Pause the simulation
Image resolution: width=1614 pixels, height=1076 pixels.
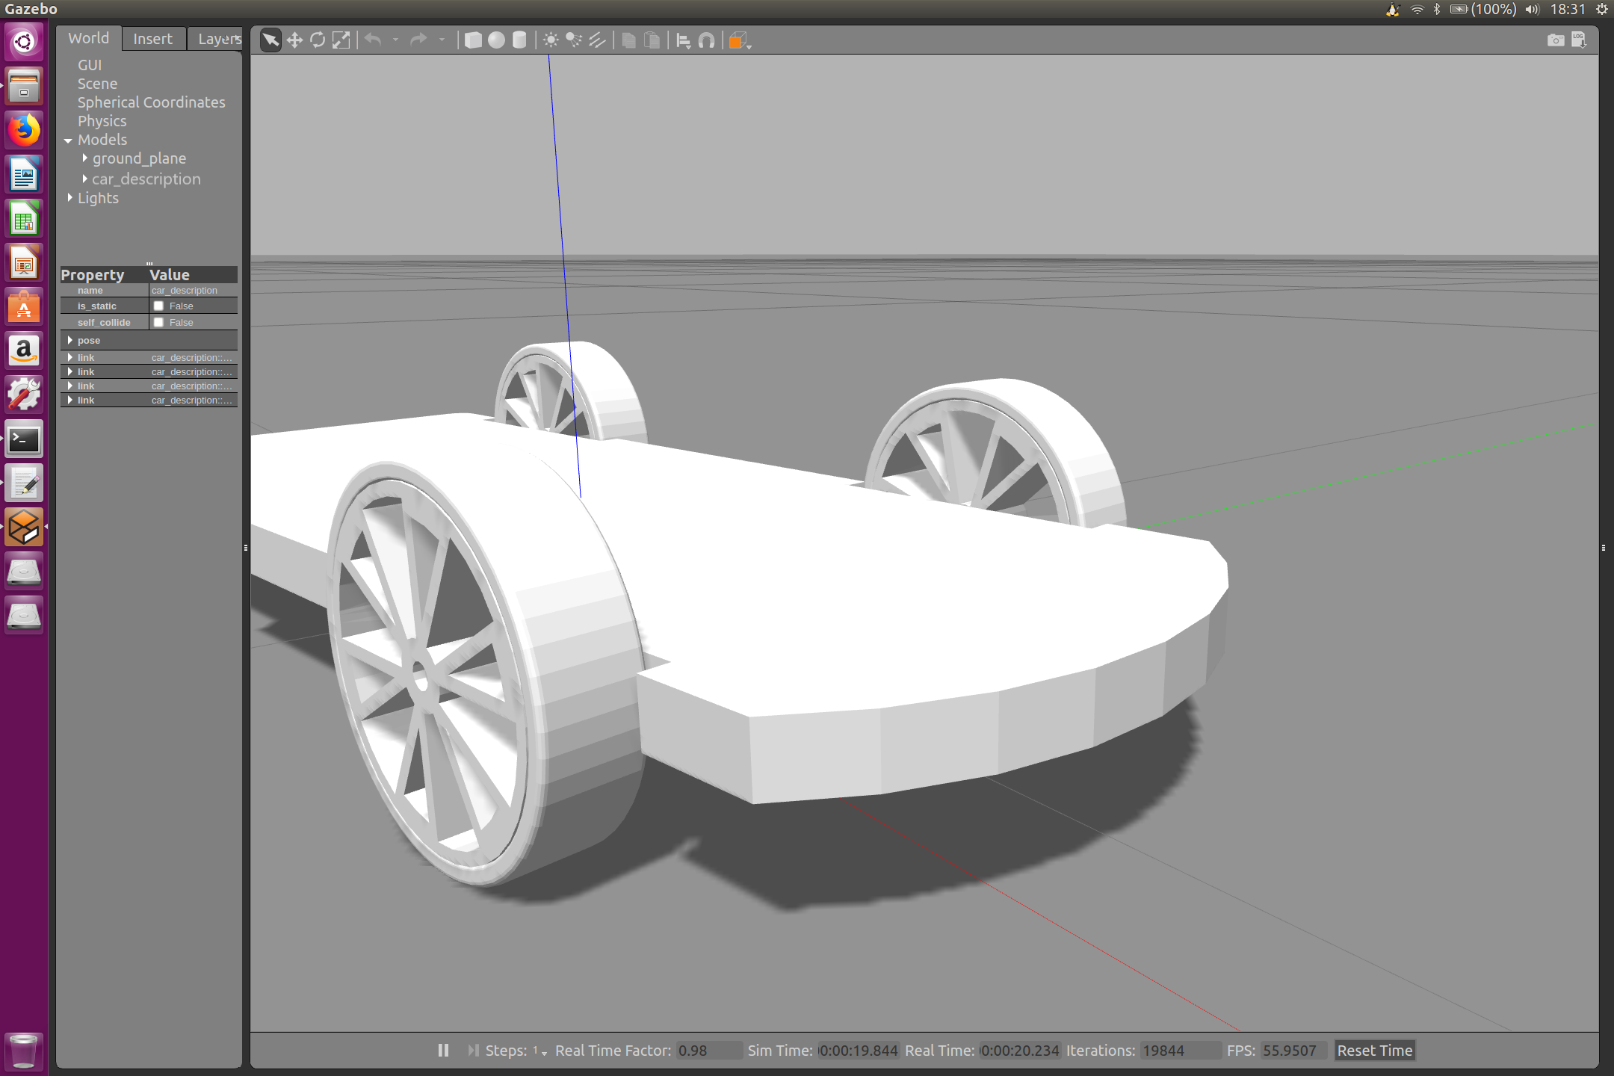pos(443,1050)
